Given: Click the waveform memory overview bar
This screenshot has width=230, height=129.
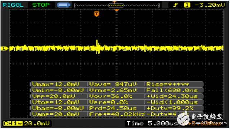Looking at the screenshot, I should pyautogui.click(x=117, y=5).
